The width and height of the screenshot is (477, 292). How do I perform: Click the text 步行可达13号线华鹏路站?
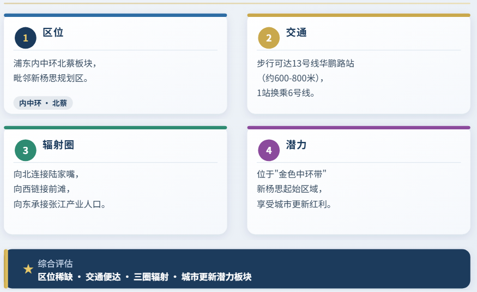(x=305, y=63)
